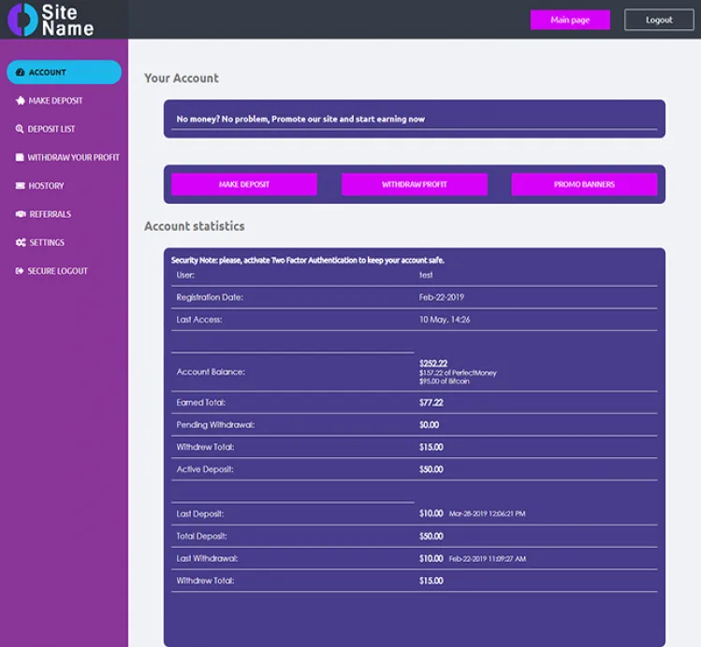Go to DEPOSIT LIST in sidebar
Viewport: 701px width, 647px height.
(x=51, y=129)
